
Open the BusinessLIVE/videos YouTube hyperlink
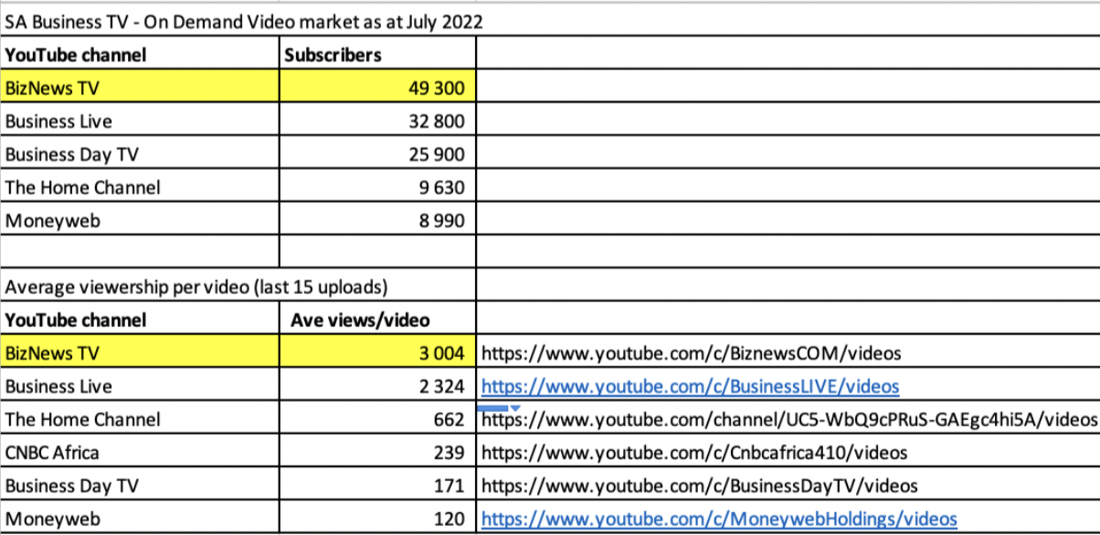click(690, 386)
